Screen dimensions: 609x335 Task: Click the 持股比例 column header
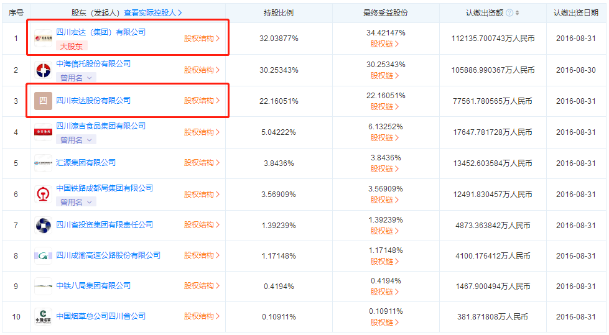pyautogui.click(x=279, y=13)
